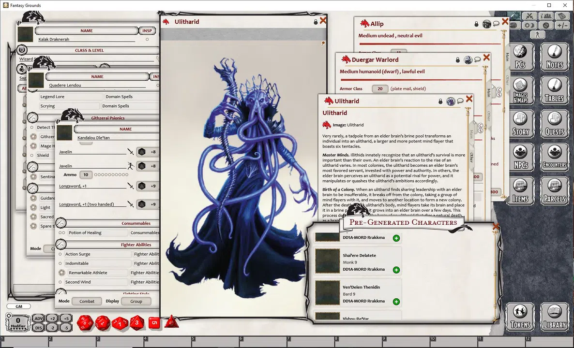Open the Parcels sidebar panel
Image resolution: width=574 pixels, height=348 pixels.
click(x=554, y=191)
